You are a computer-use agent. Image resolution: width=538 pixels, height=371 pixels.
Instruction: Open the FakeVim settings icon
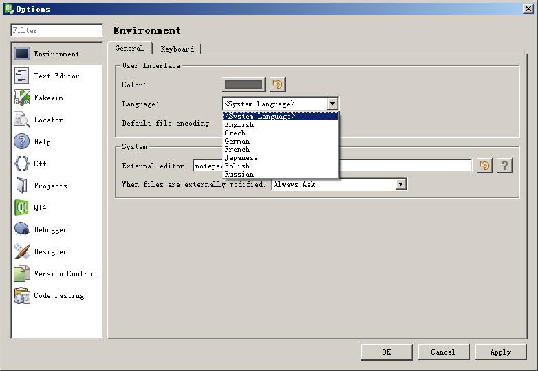click(22, 98)
